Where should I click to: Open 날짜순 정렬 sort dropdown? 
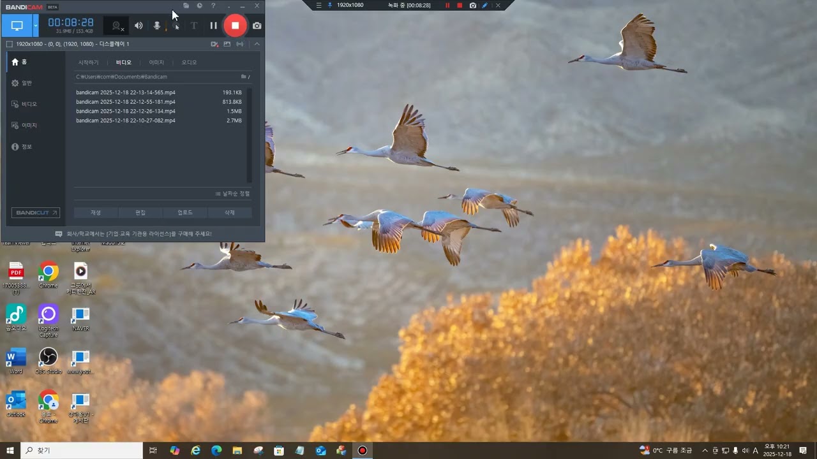pyautogui.click(x=232, y=193)
